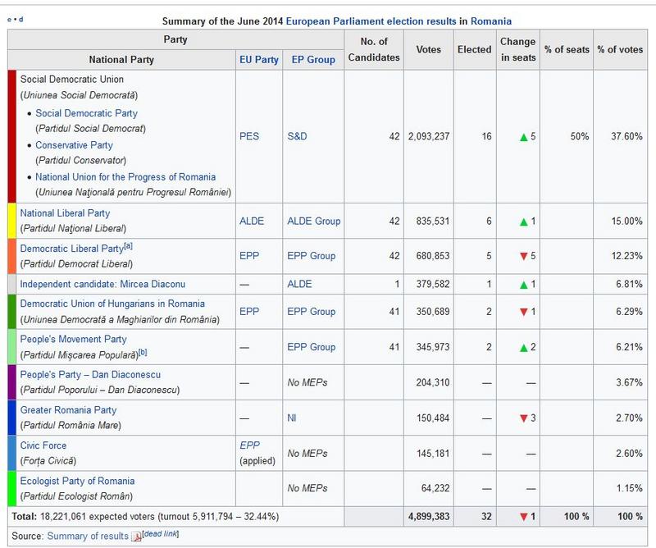This screenshot has width=656, height=548.
Task: Open the Greater Romania Party link
Action: (x=68, y=410)
